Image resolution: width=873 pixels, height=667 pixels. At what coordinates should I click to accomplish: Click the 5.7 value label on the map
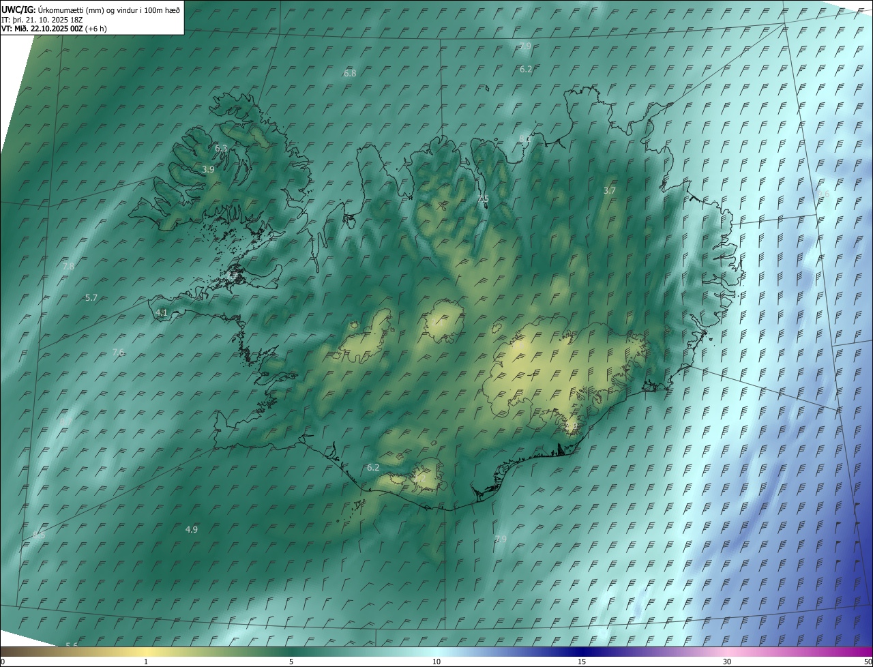(91, 298)
